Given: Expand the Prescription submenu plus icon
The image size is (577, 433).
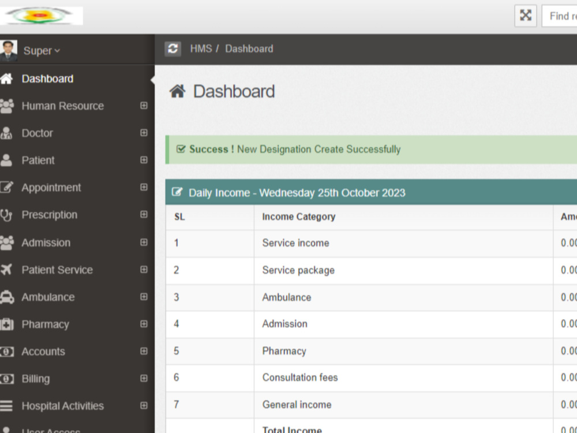Looking at the screenshot, I should coord(144,214).
